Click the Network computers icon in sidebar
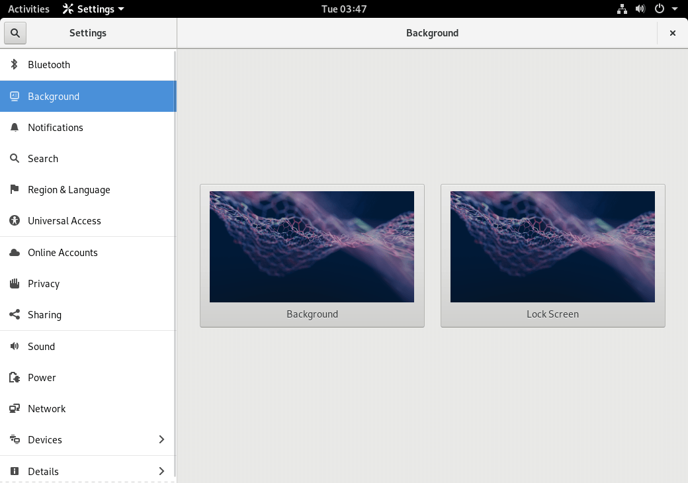Screen dimensions: 688x483 click(x=15, y=408)
